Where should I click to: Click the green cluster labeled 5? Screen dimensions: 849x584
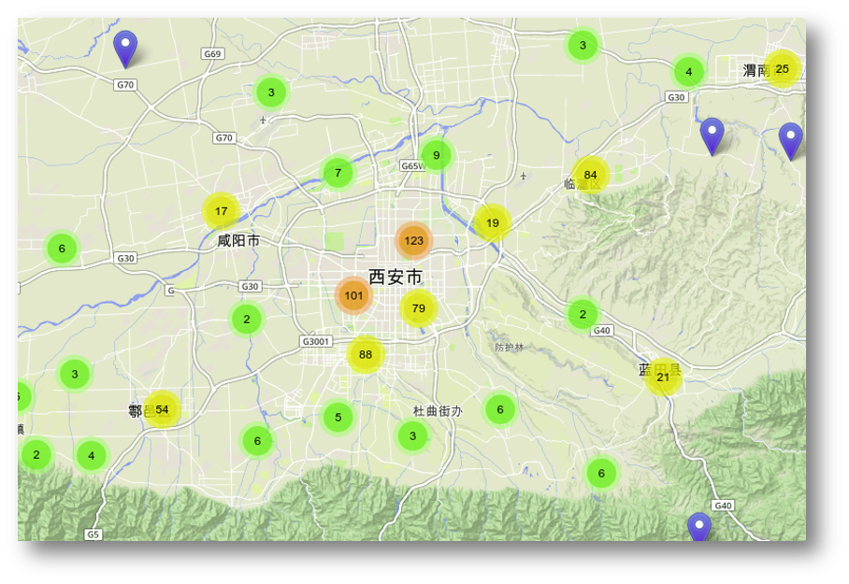tap(338, 418)
